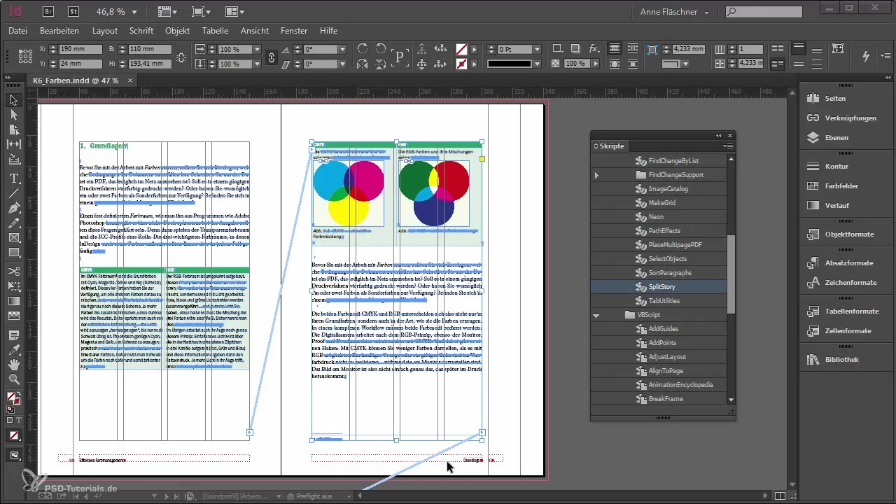Click the fill color swatch in control bar
Image resolution: width=896 pixels, height=504 pixels.
[461, 50]
